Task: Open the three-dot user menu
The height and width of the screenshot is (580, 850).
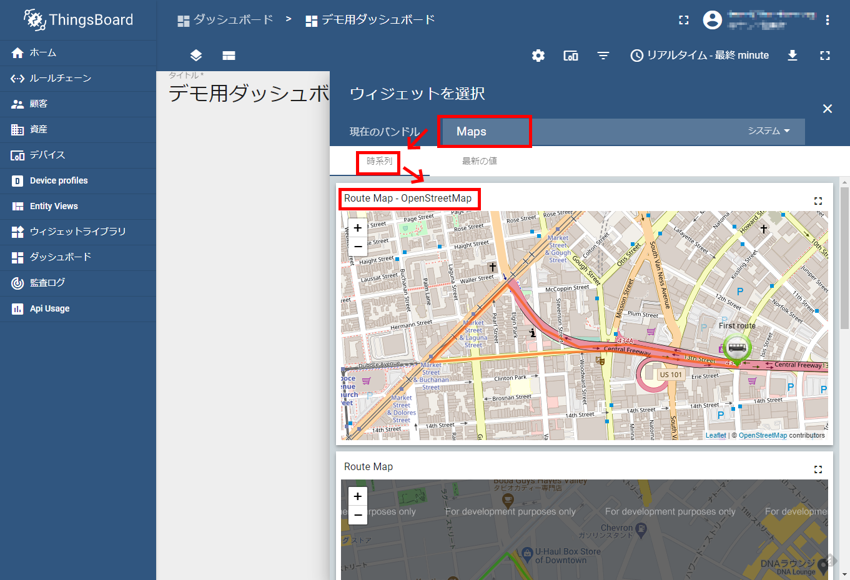Action: tap(828, 20)
